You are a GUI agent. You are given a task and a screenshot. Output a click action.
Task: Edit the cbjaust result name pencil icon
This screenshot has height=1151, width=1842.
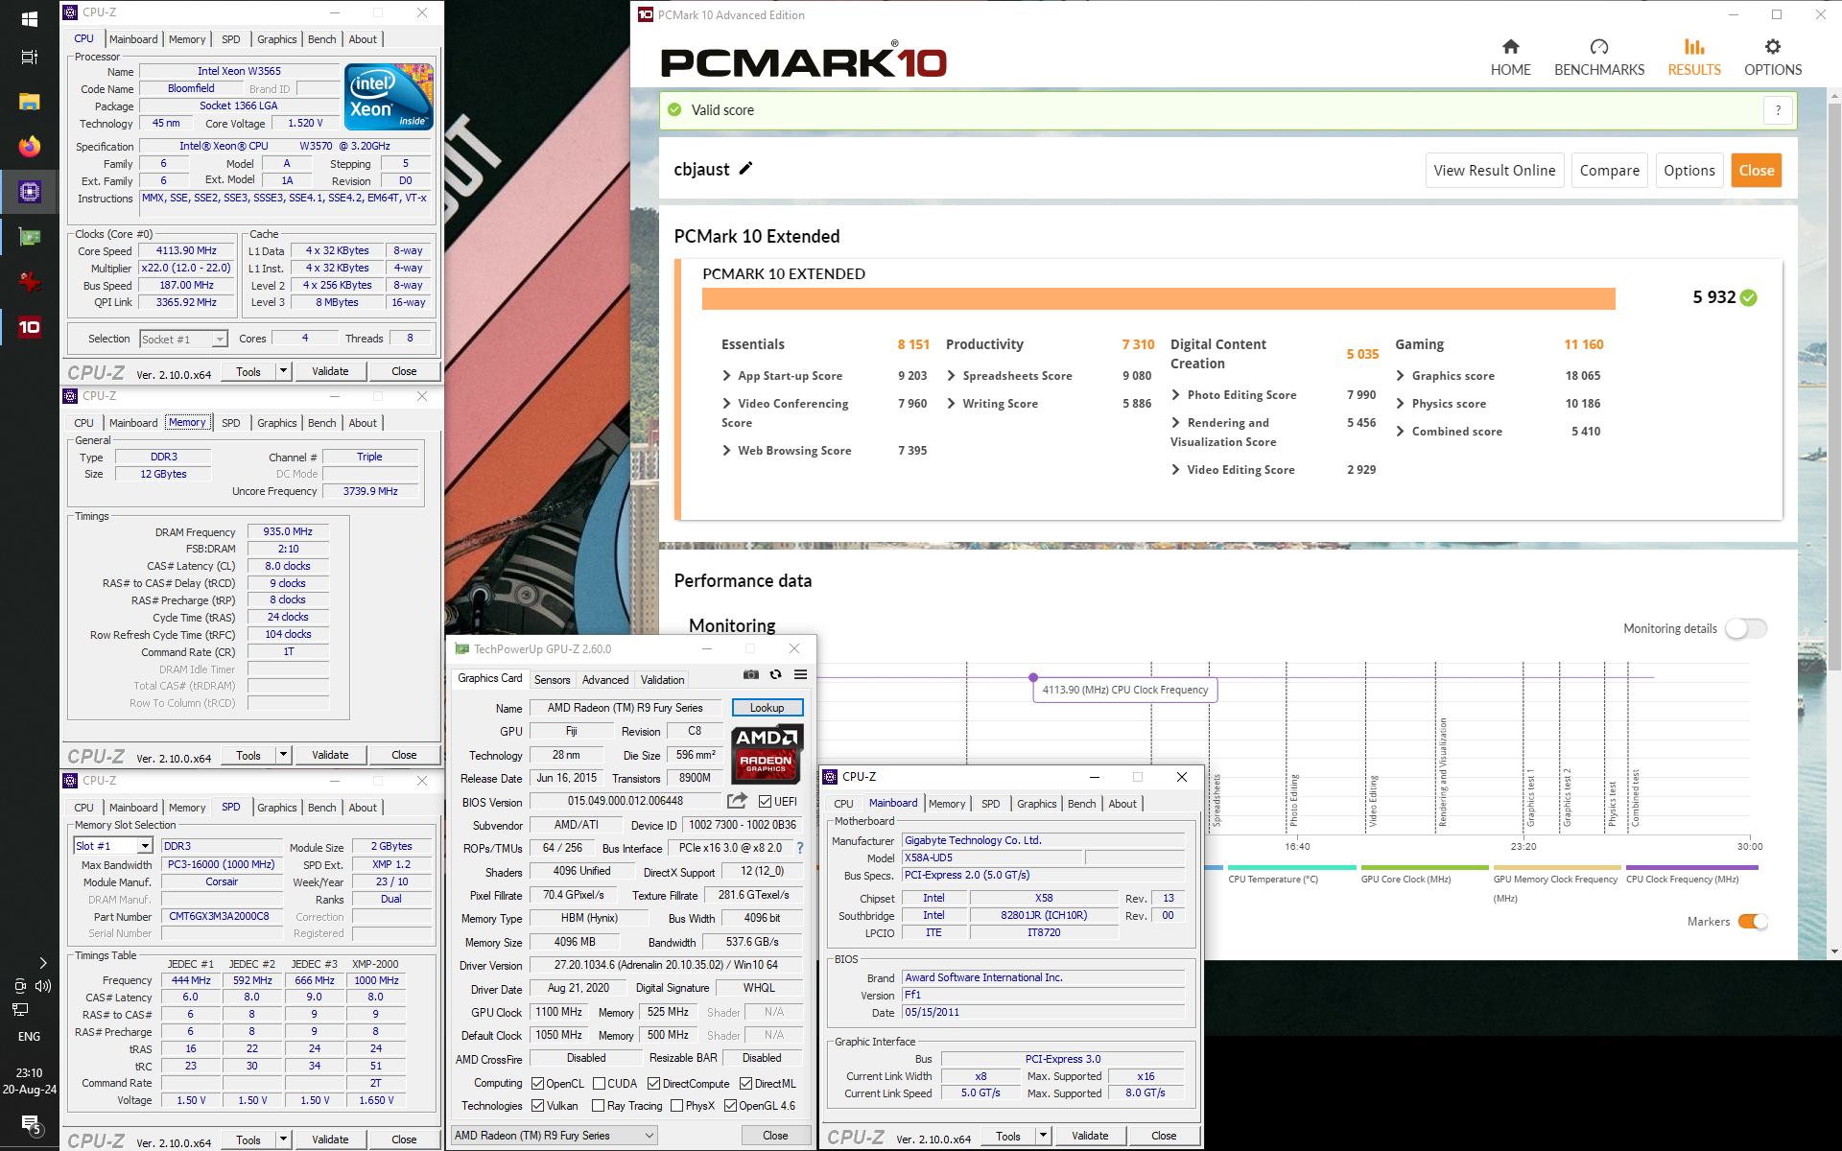click(x=745, y=168)
